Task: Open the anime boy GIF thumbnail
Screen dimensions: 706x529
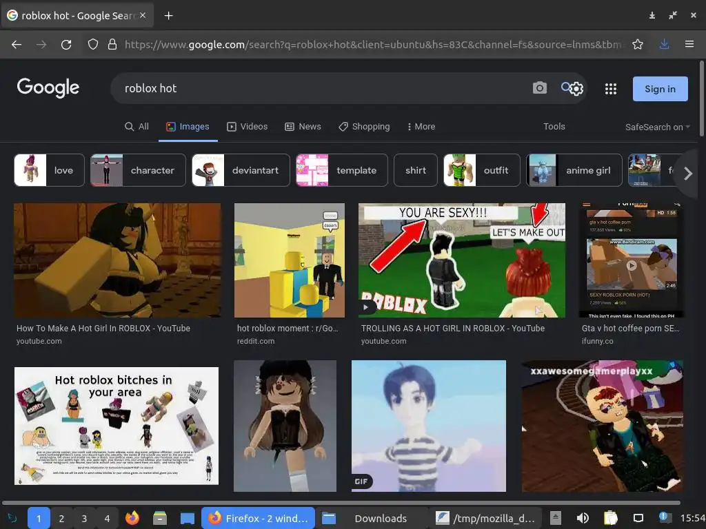Action: click(429, 426)
